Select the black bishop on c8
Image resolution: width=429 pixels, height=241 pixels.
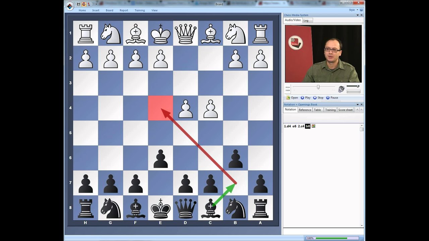coord(210,208)
